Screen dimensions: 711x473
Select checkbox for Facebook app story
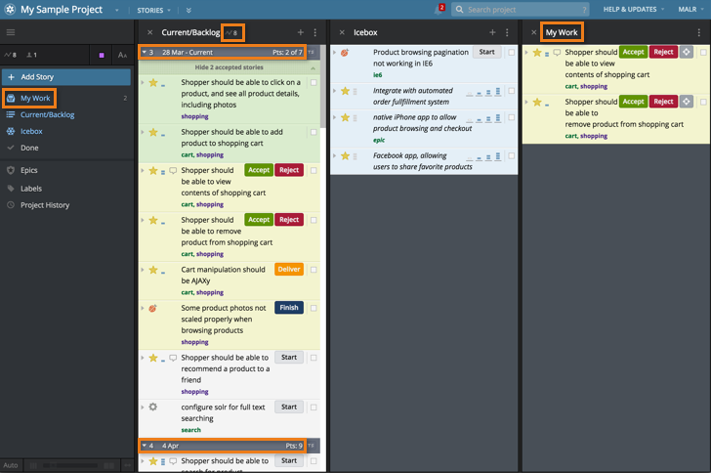pyautogui.click(x=511, y=155)
